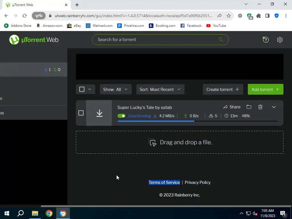The height and width of the screenshot is (219, 292).
Task: Go back to previous page
Action: click(x=6, y=16)
